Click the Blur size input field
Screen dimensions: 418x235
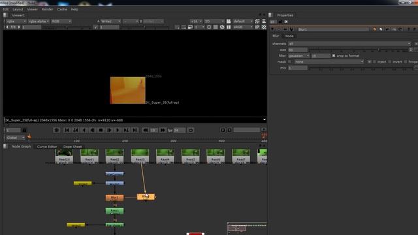point(298,50)
